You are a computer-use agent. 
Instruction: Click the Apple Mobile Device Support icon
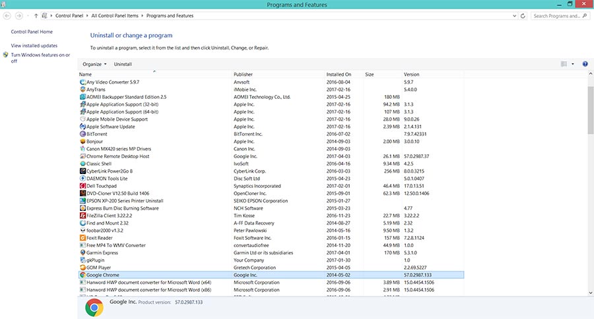point(82,119)
